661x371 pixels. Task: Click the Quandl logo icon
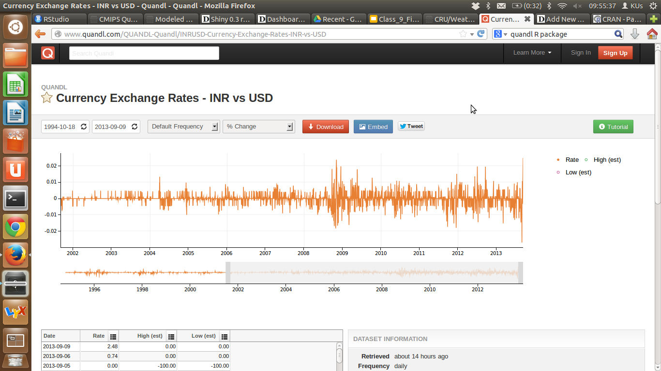point(48,53)
